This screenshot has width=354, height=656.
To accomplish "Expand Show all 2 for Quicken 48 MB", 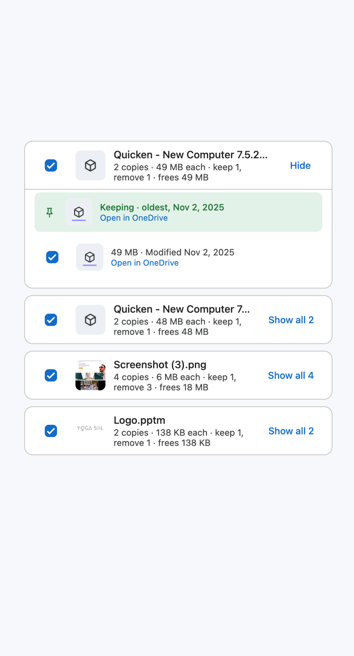I will click(291, 320).
